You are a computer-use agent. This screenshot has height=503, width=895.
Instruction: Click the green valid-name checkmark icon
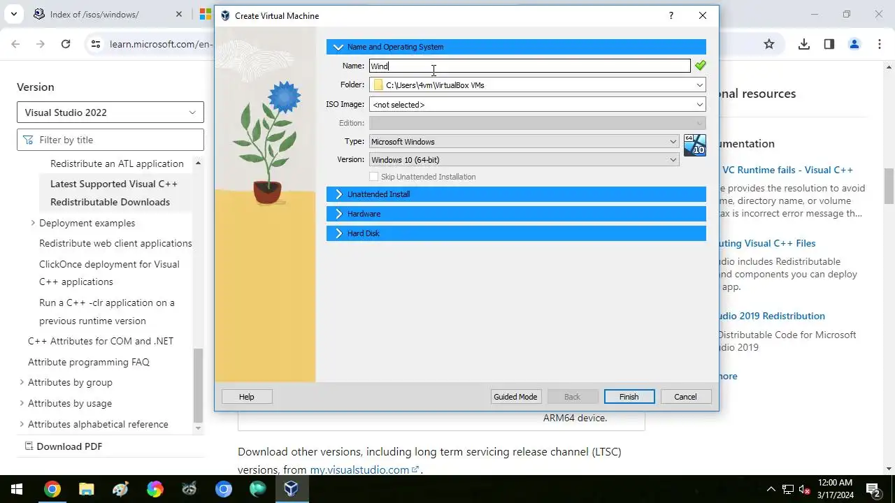click(700, 66)
